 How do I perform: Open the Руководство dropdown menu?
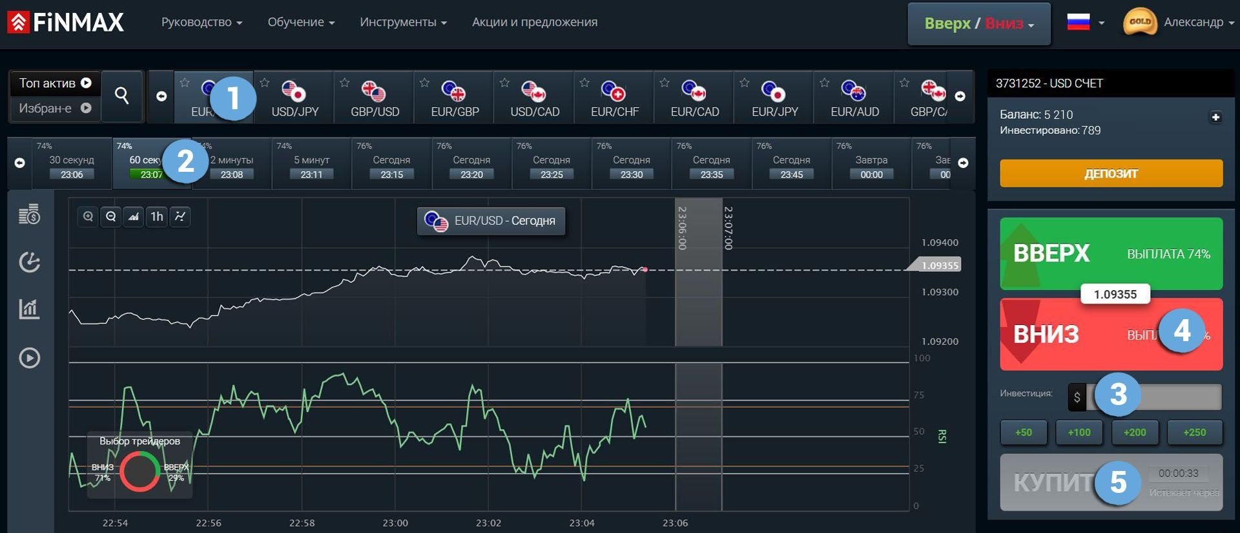click(x=201, y=22)
